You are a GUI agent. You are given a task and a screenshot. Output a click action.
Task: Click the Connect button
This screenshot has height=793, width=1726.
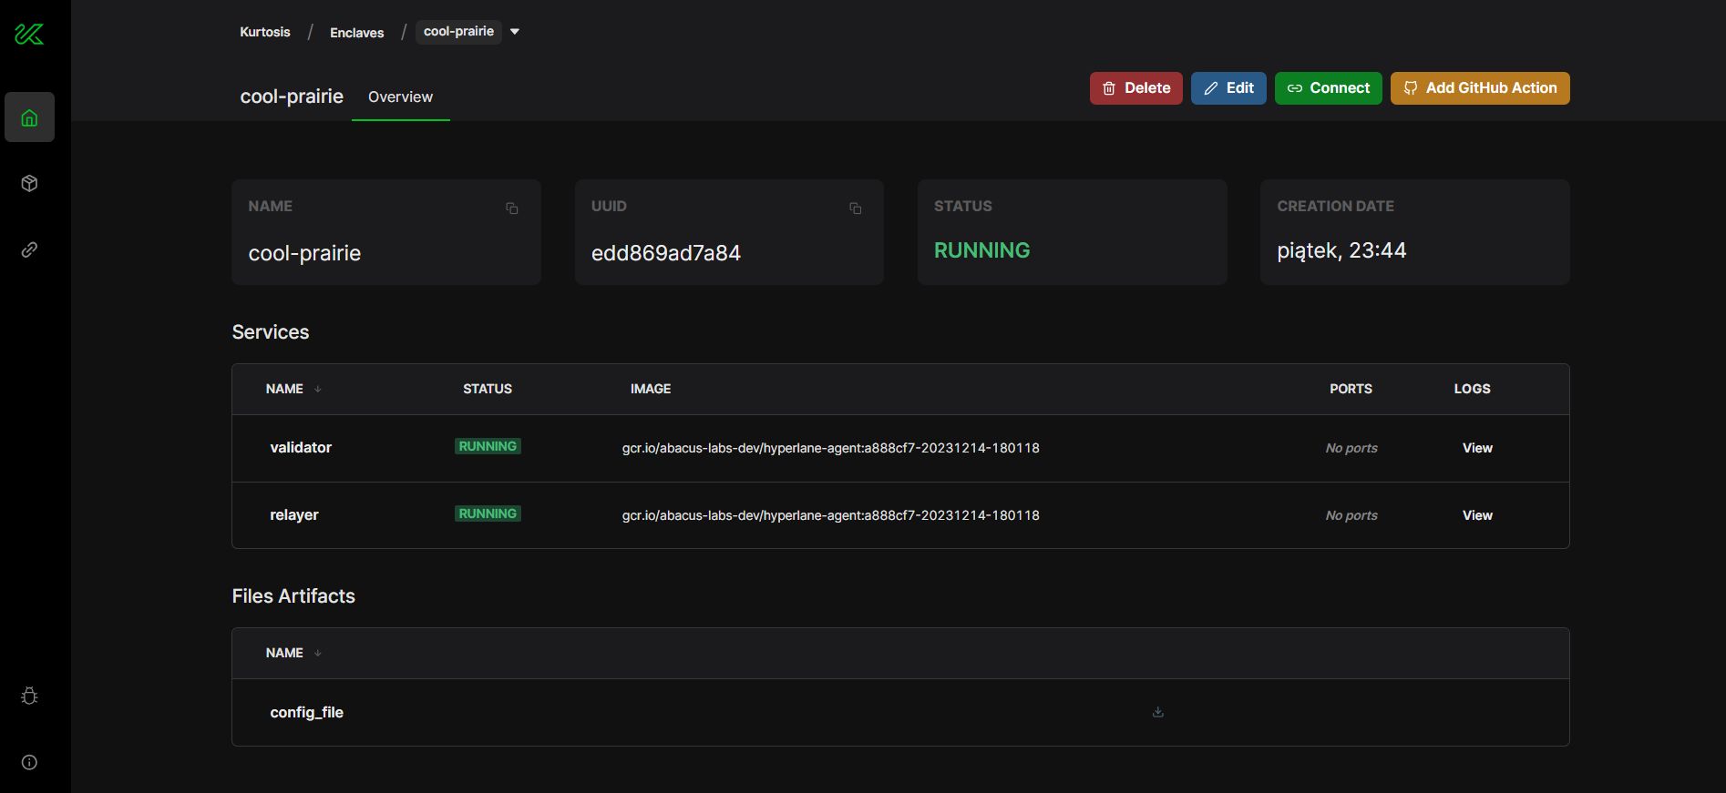pyautogui.click(x=1329, y=88)
